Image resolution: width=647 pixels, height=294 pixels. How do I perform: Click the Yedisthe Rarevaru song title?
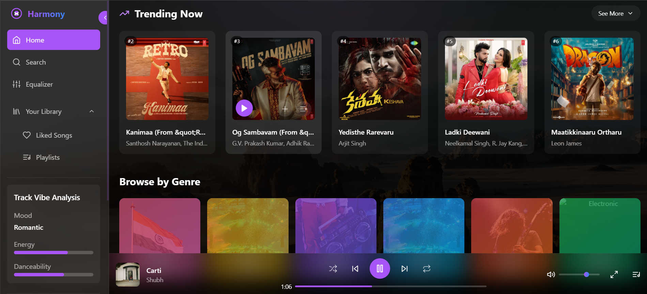click(x=366, y=132)
